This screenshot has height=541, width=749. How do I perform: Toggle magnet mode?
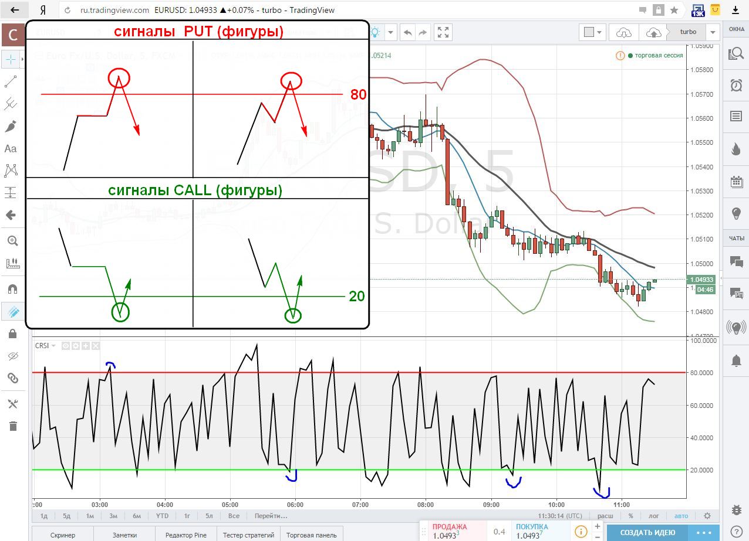[12, 289]
